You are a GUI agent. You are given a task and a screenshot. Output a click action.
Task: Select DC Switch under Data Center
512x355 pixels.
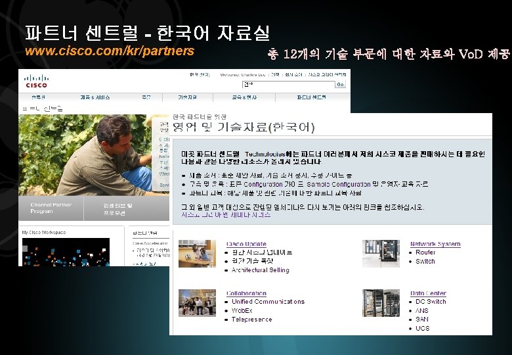pyautogui.click(x=431, y=302)
